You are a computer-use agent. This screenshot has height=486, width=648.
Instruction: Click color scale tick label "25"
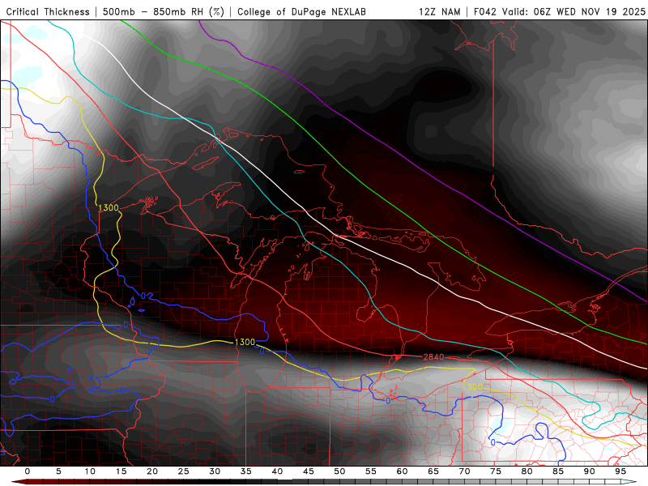point(184,471)
